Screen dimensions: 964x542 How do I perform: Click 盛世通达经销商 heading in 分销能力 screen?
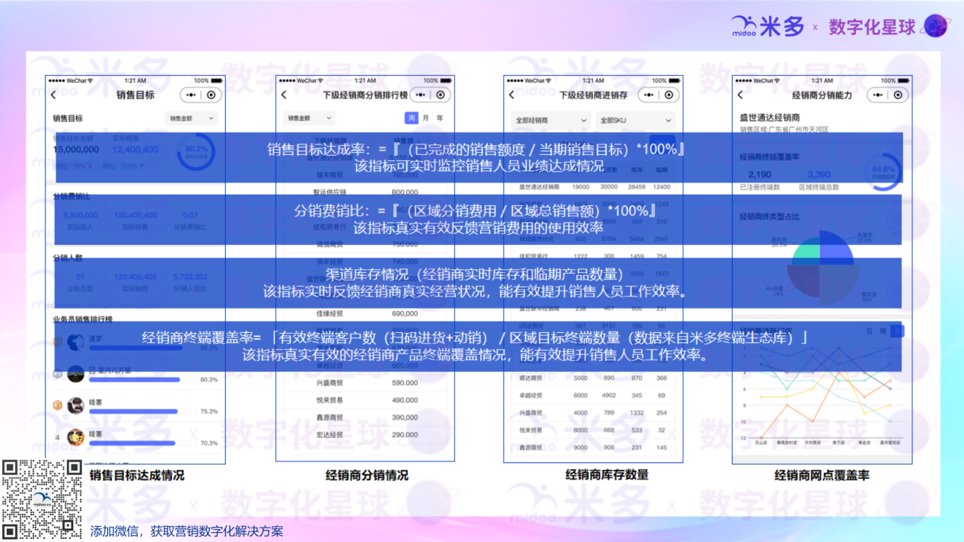click(x=769, y=118)
